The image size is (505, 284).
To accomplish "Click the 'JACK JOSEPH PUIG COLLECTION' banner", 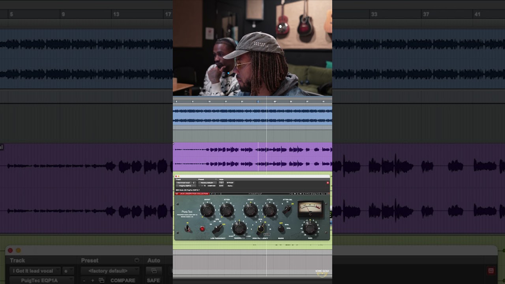I will click(194, 194).
